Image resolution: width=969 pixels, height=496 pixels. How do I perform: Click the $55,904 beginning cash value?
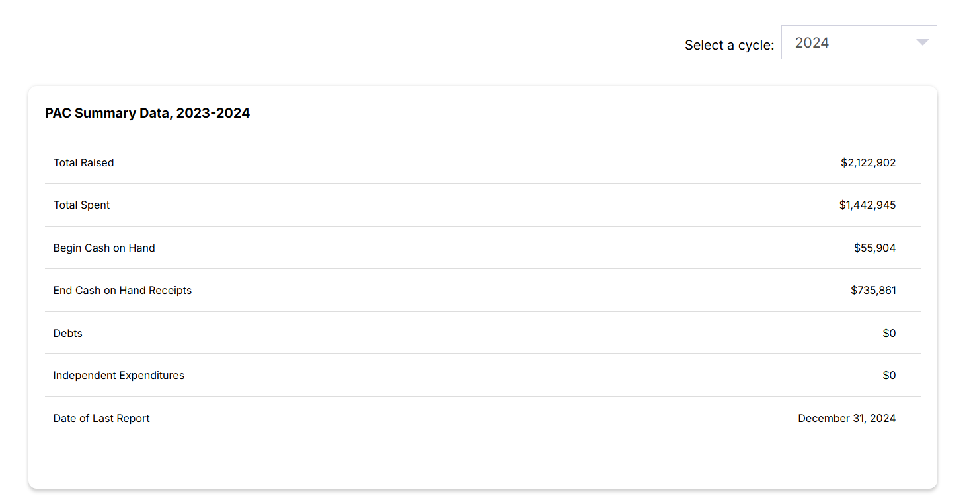pyautogui.click(x=874, y=248)
